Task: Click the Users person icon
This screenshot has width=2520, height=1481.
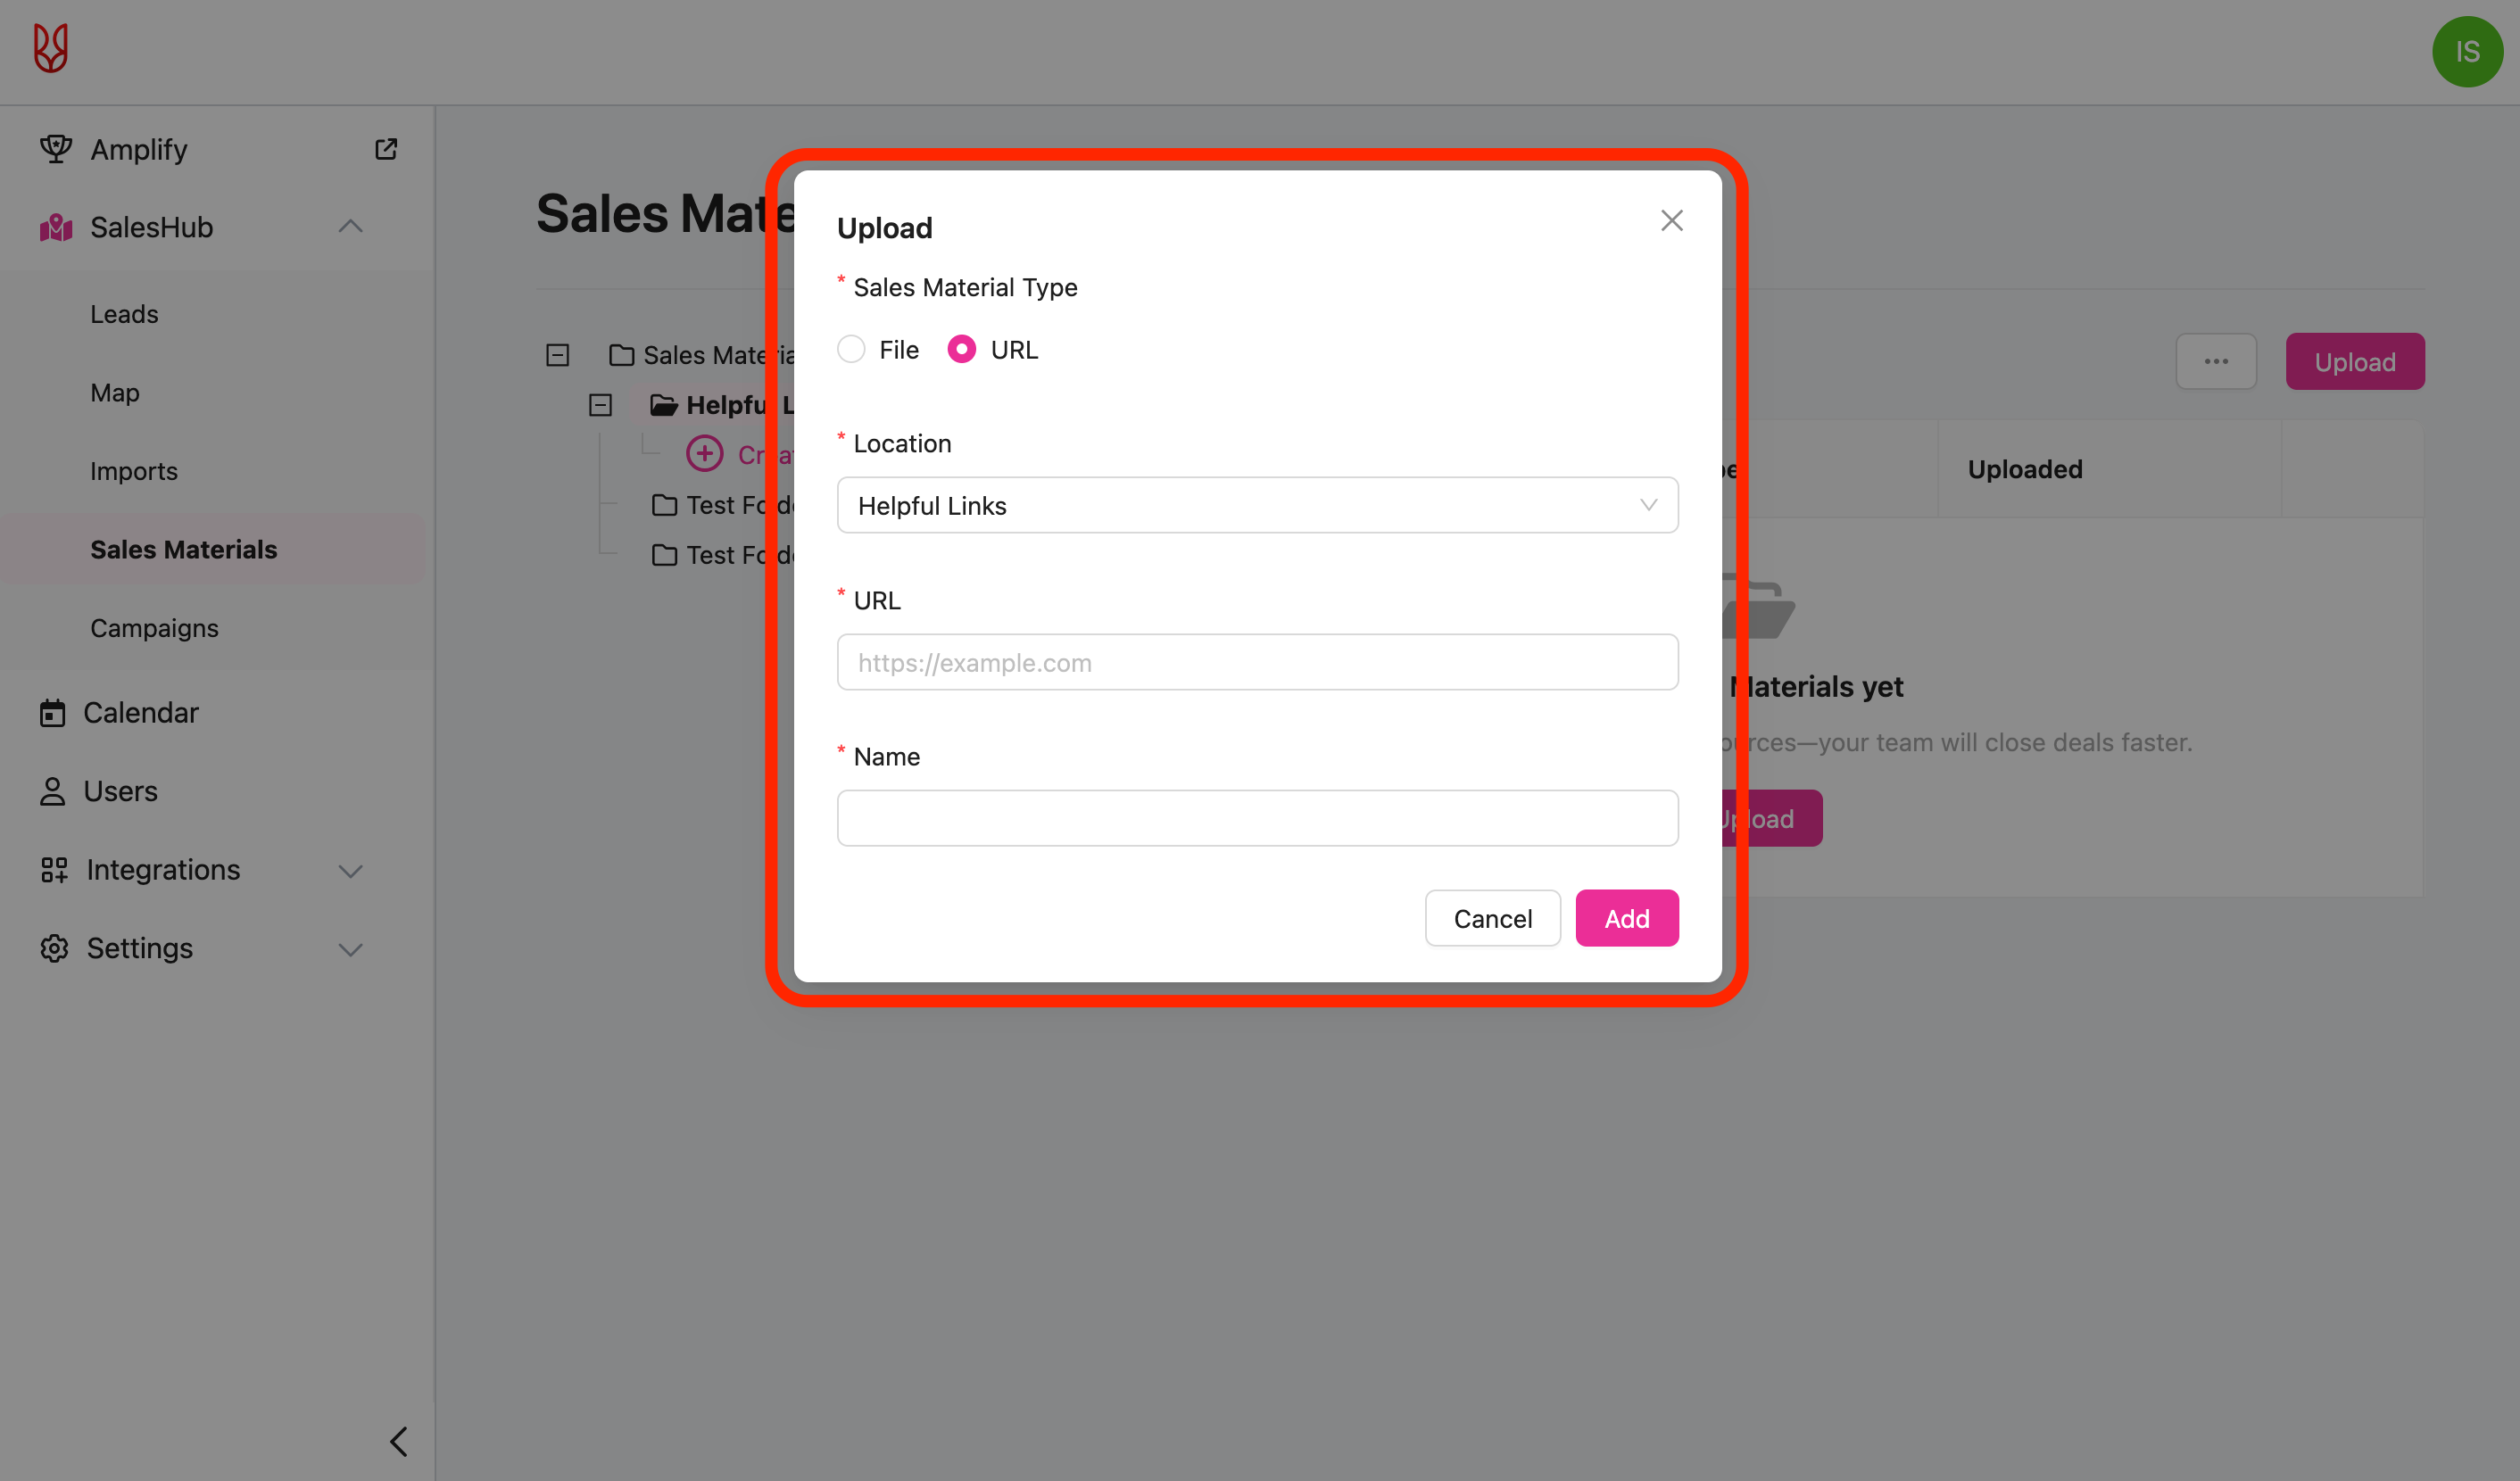Action: (x=52, y=791)
